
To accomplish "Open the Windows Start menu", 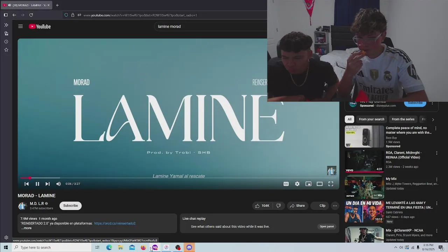I will coord(6,247).
